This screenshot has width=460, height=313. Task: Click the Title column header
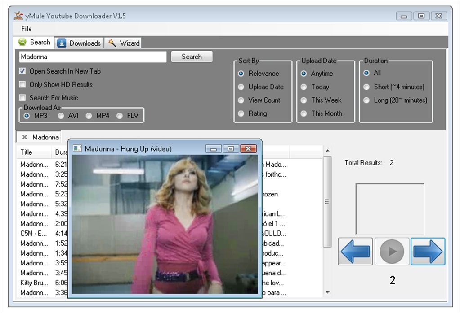34,152
